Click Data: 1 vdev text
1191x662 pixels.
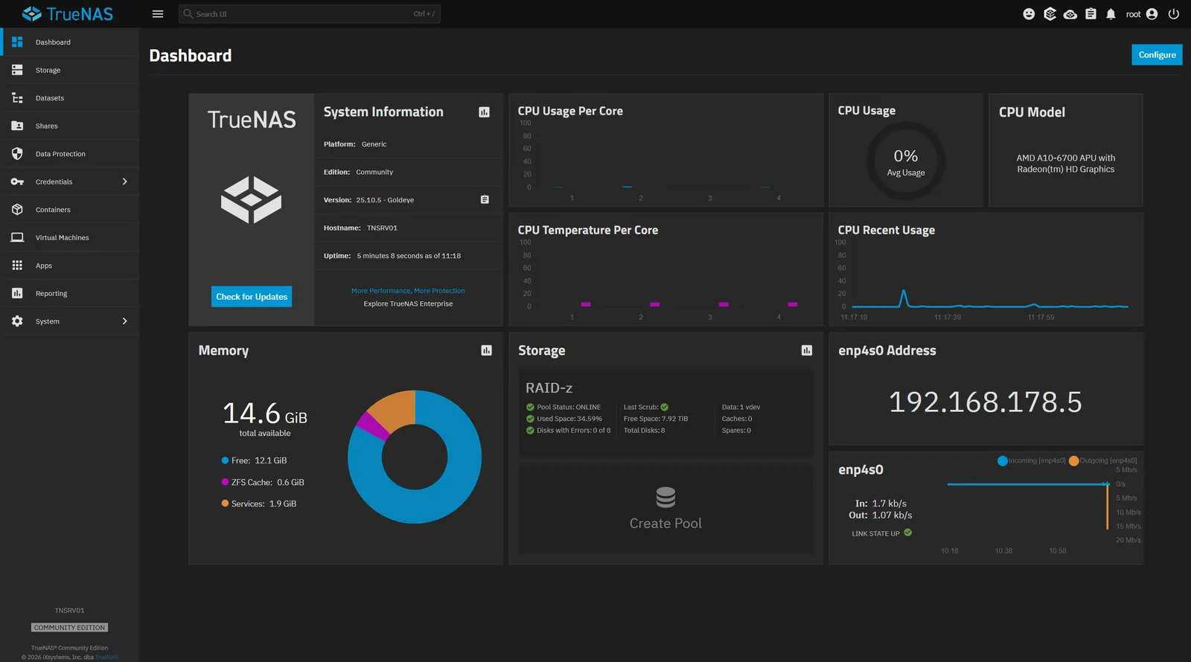click(x=741, y=407)
